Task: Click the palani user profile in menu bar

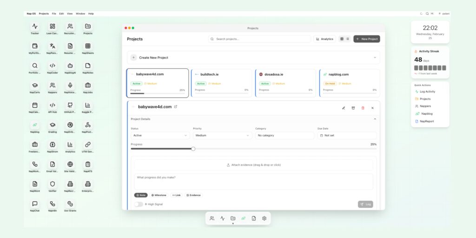Action: tap(444, 13)
